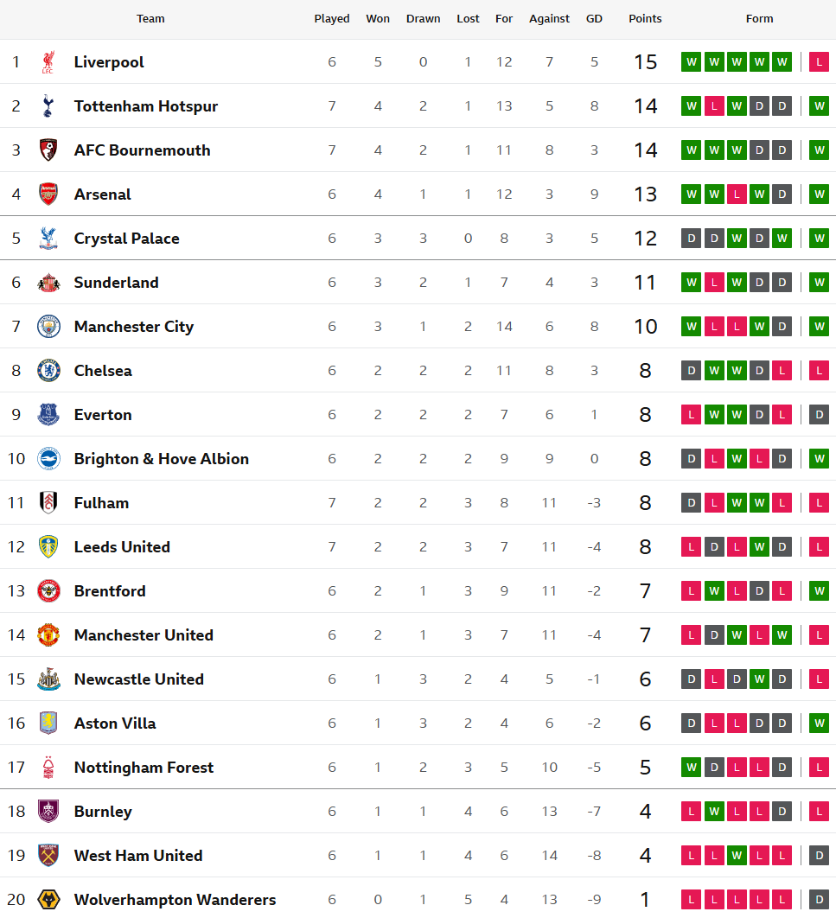Click the Everton club crest icon

(x=48, y=415)
